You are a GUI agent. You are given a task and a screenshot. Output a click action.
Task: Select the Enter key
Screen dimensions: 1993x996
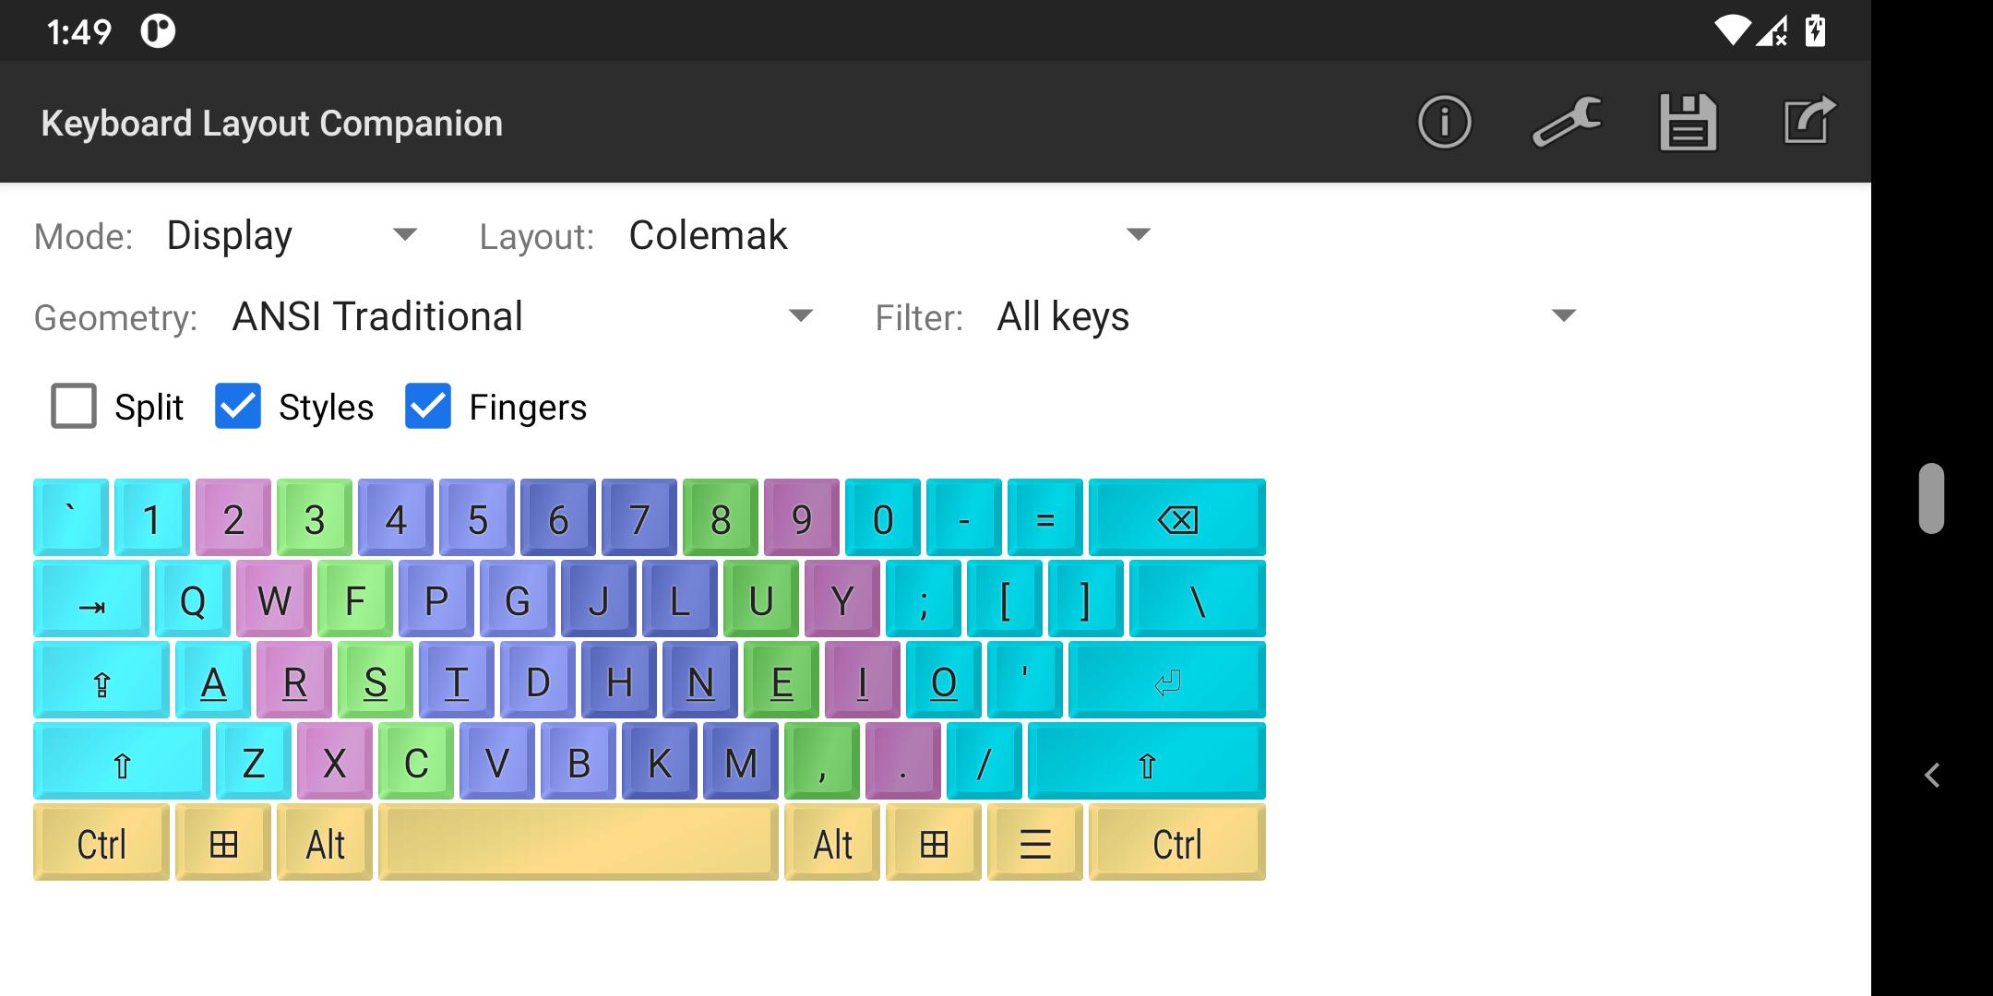click(x=1166, y=680)
